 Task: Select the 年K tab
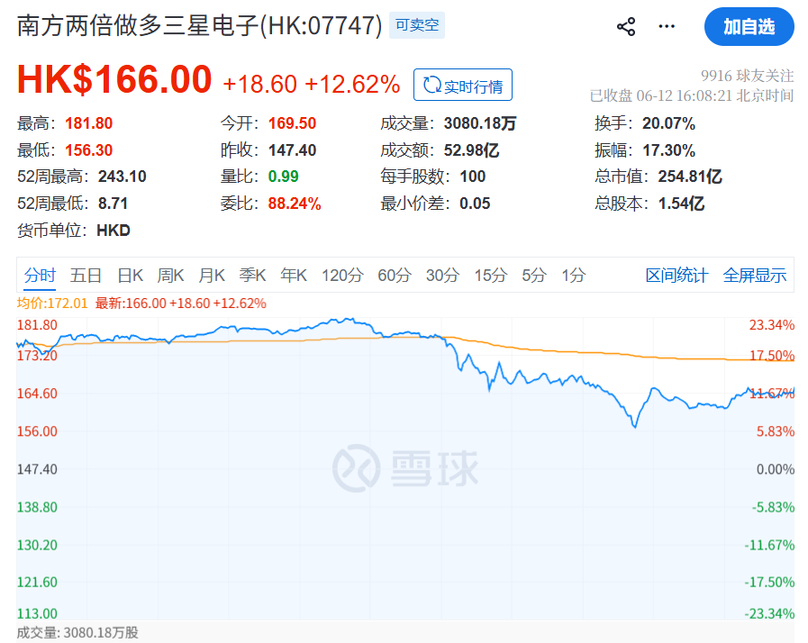pos(294,276)
